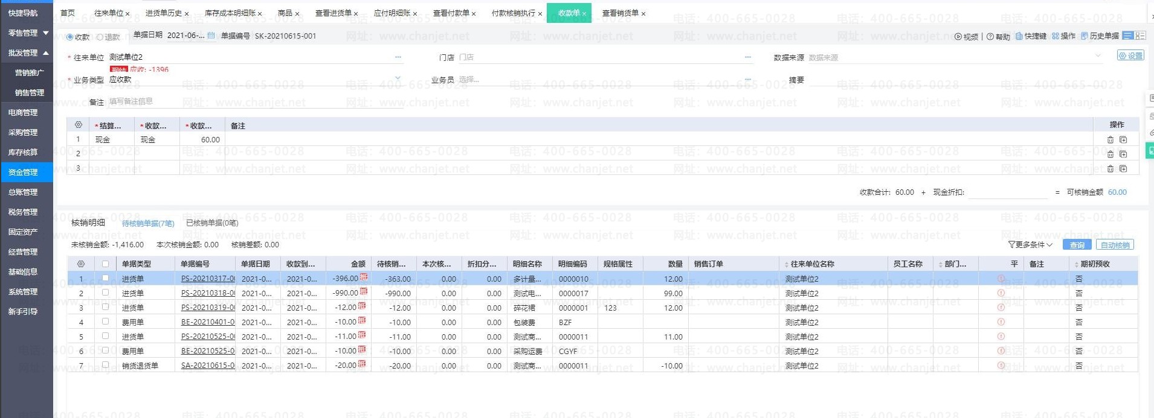Expand the 更多条件 filter options
This screenshot has width=1154, height=418.
[x=1030, y=245]
